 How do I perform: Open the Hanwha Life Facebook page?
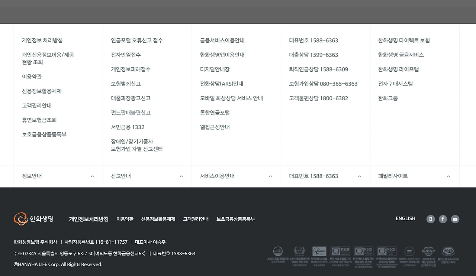443,219
